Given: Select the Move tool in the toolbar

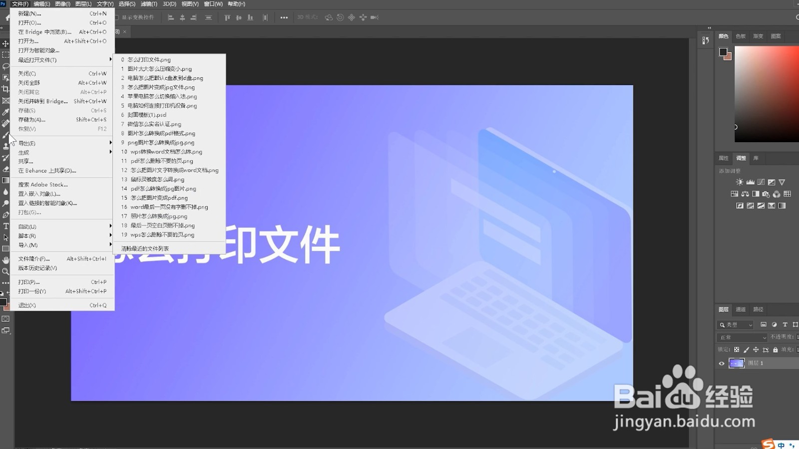Looking at the screenshot, I should (5, 44).
